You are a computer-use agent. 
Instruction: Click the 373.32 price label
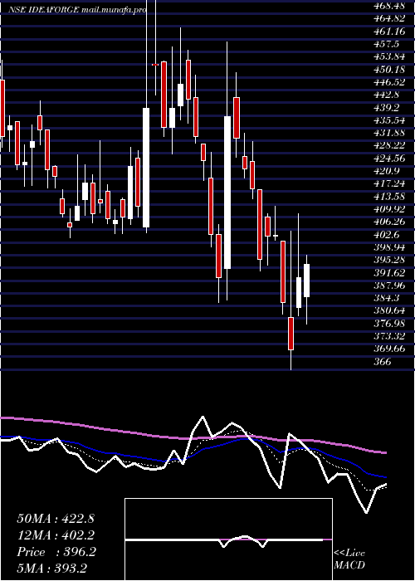tap(389, 335)
